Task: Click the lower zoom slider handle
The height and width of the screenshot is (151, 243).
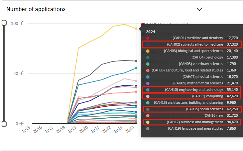Action: pos(4,124)
